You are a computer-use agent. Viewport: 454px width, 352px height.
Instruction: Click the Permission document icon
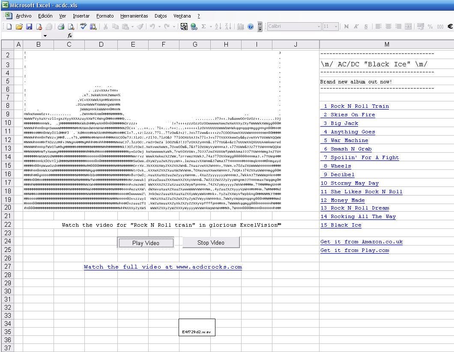coord(39,27)
